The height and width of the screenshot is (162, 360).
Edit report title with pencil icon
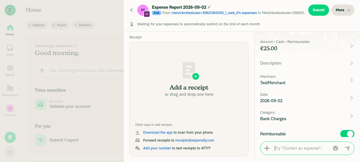pos(209,7)
